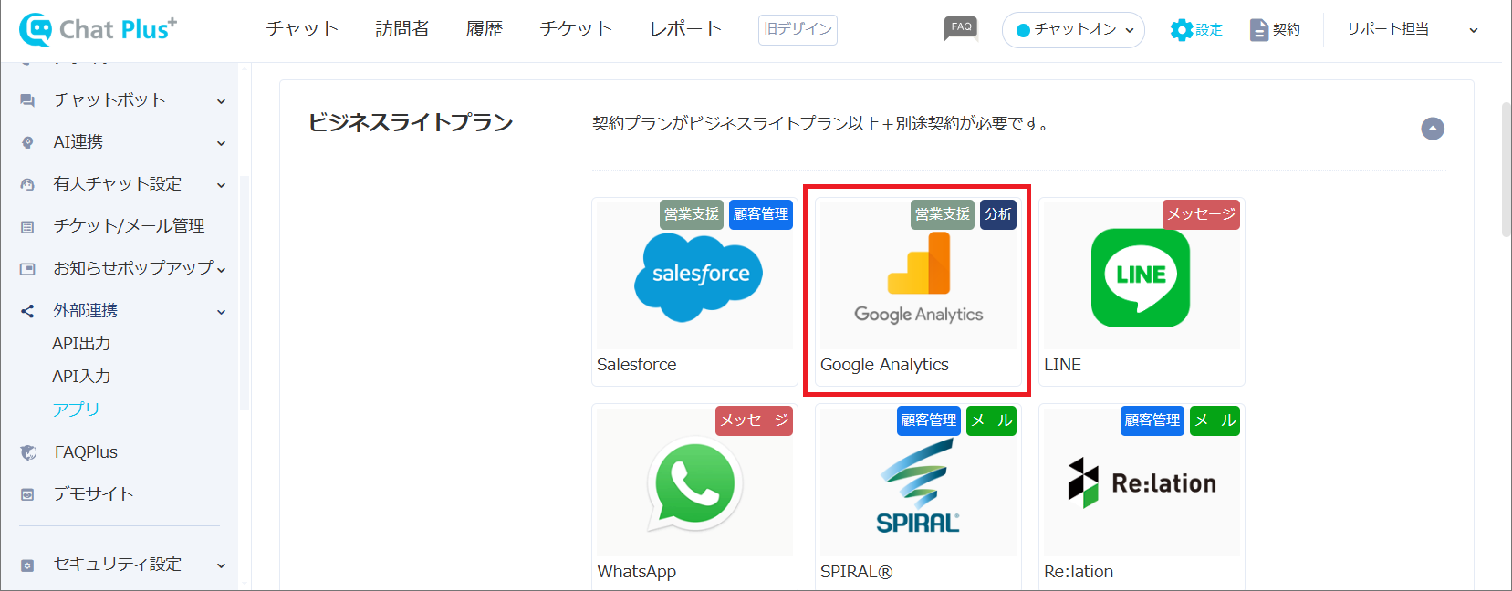Click the Chat Plus logo
Image resolution: width=1512 pixels, height=591 pixels.
pyautogui.click(x=98, y=29)
